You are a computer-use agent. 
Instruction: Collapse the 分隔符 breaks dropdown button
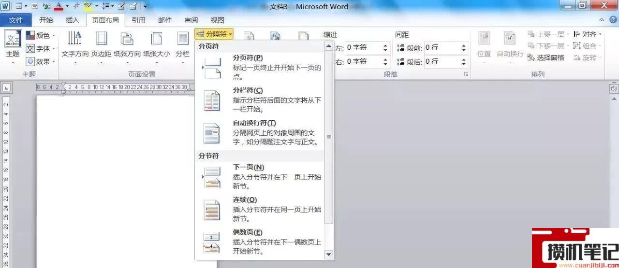pos(214,34)
